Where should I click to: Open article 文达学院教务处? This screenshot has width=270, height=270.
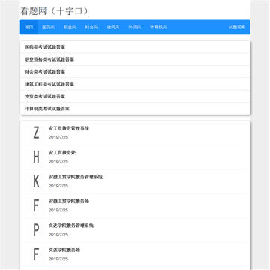[64, 250]
